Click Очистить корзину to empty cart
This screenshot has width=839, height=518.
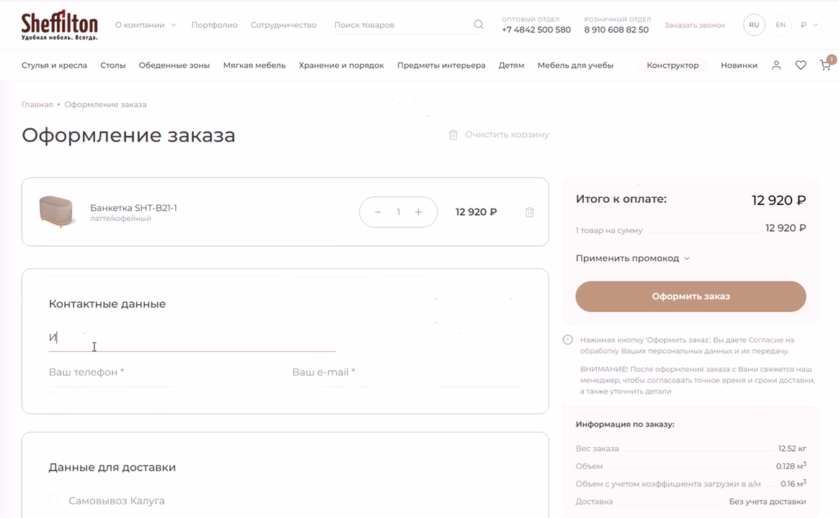coord(499,135)
